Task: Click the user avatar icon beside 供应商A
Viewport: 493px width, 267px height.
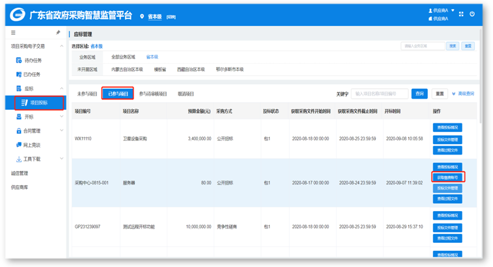Action: point(430,10)
